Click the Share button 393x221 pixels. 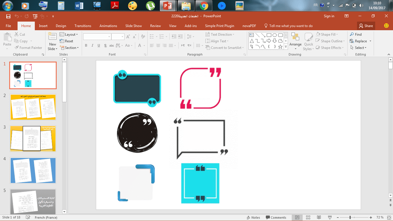[366, 26]
